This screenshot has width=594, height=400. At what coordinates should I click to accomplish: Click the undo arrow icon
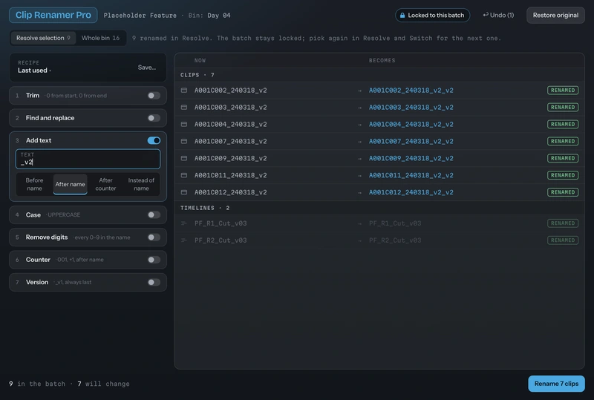pos(486,15)
